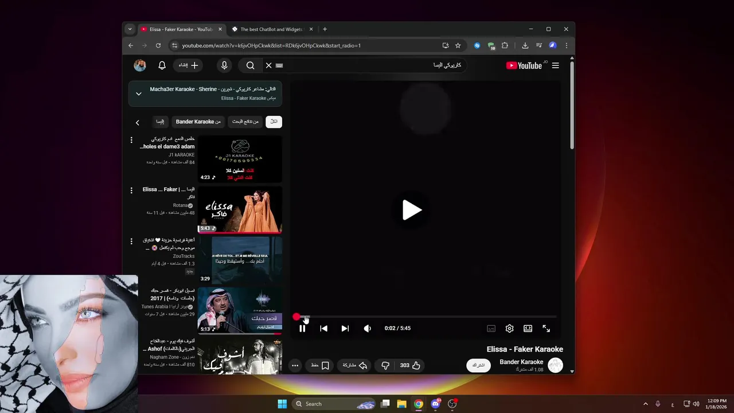Open site information icon in address bar
This screenshot has width=734, height=413.
coord(175,45)
